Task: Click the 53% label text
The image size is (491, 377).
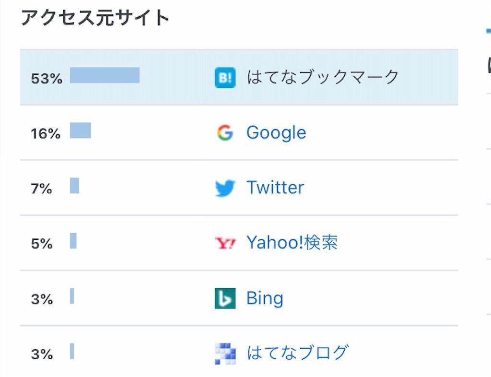Action: pos(47,78)
